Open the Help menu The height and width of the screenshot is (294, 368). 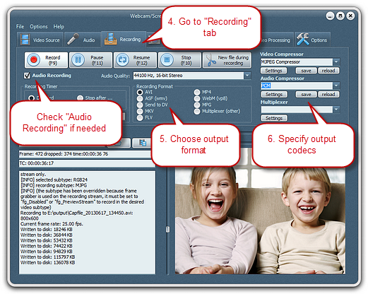click(x=59, y=26)
